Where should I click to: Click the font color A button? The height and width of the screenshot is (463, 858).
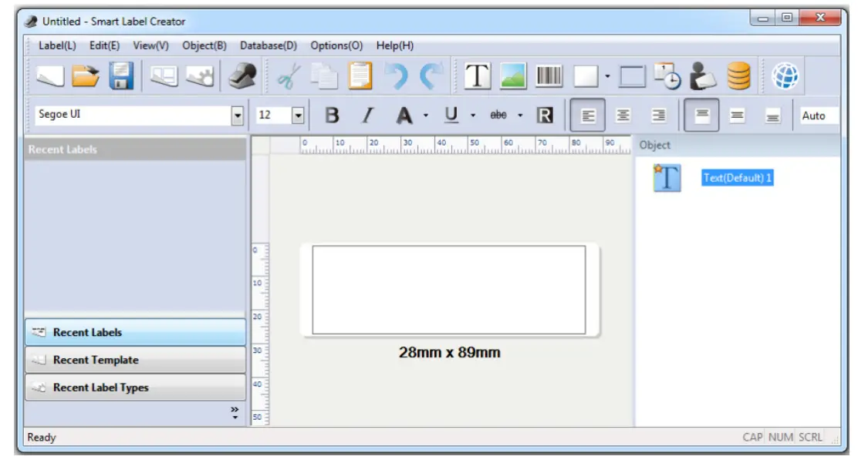404,116
